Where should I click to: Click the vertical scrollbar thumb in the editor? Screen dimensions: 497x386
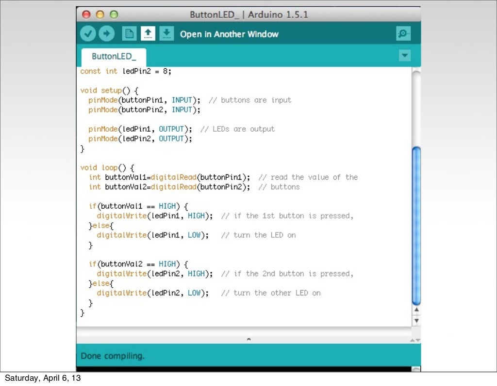pyautogui.click(x=416, y=226)
